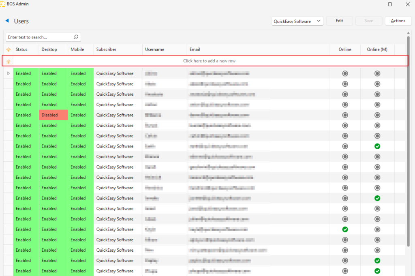The width and height of the screenshot is (415, 276).
Task: Click the green Online (M) checkmark in the eighth row
Action: (x=377, y=146)
